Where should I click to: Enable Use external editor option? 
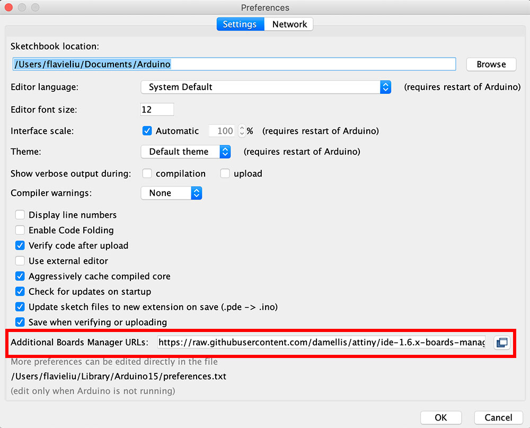coord(20,261)
